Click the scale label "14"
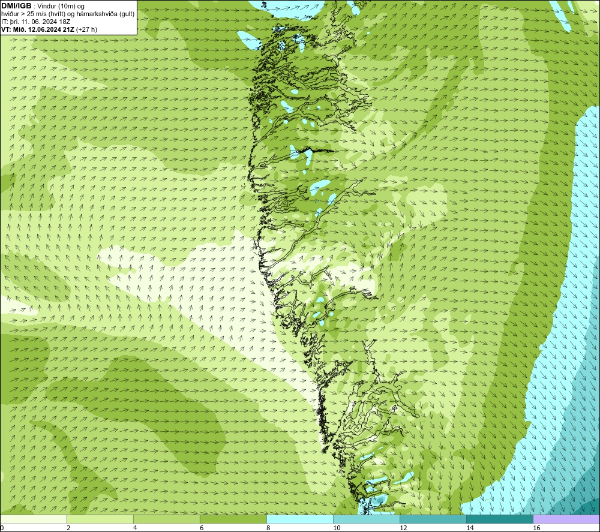The width and height of the screenshot is (600, 532). pyautogui.click(x=470, y=528)
